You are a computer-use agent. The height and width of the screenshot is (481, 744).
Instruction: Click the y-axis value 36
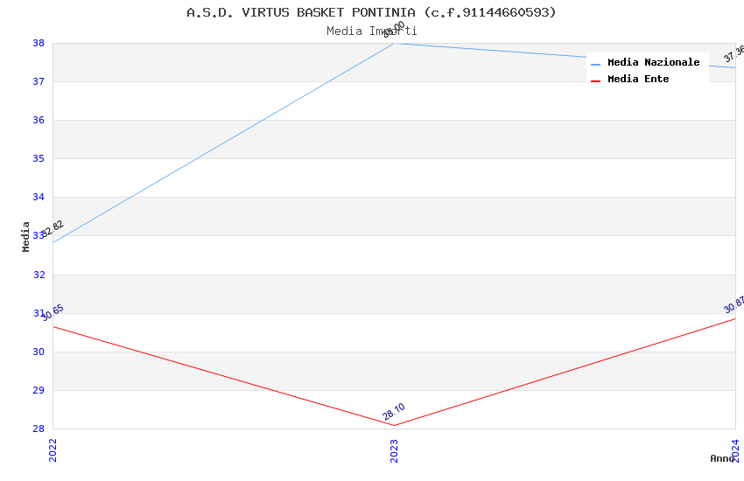click(39, 120)
